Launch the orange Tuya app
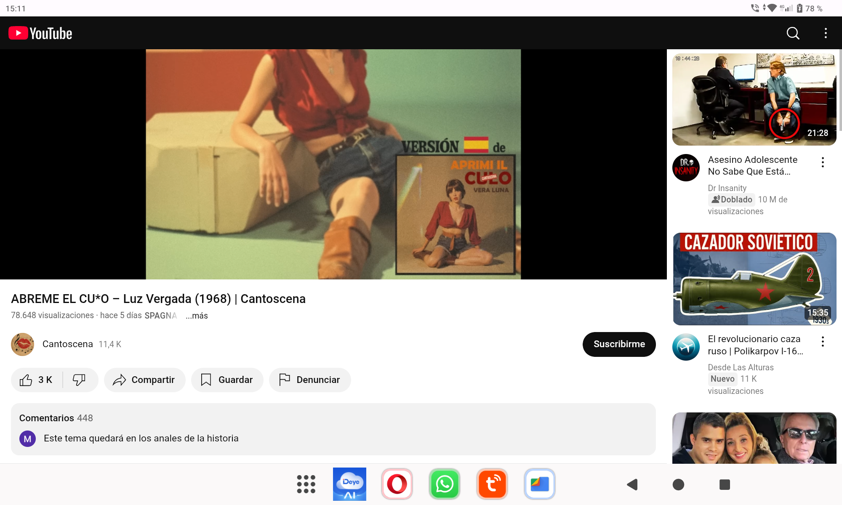Image resolution: width=842 pixels, height=505 pixels. (x=492, y=484)
